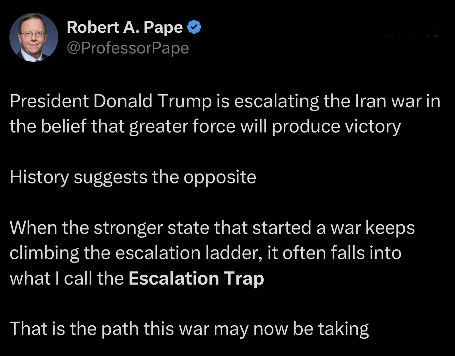Click the blue verified checkmark badge
The width and height of the screenshot is (455, 356).
(x=194, y=27)
